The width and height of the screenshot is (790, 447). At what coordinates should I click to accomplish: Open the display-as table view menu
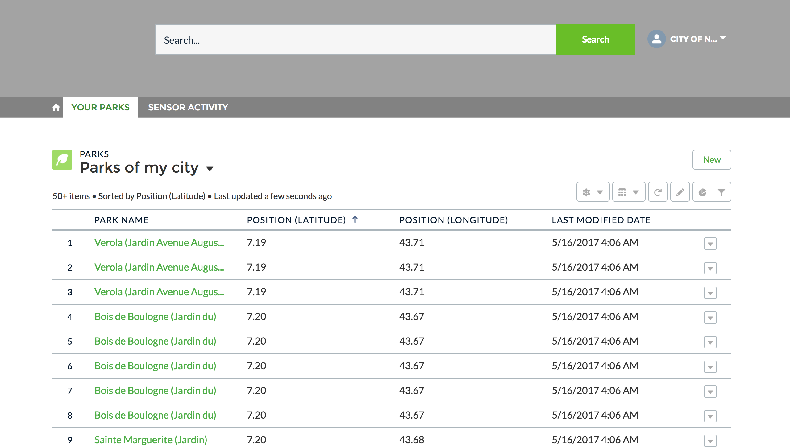[628, 192]
